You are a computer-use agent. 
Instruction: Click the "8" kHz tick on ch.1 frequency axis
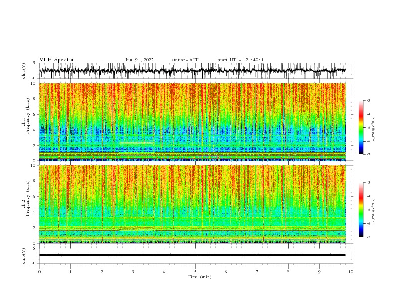35,99
